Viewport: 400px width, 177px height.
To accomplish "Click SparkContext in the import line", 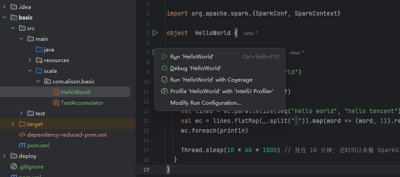I will pyautogui.click(x=316, y=13).
